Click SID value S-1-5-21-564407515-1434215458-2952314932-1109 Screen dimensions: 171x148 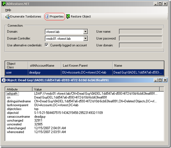pyautogui.click(x=68, y=113)
